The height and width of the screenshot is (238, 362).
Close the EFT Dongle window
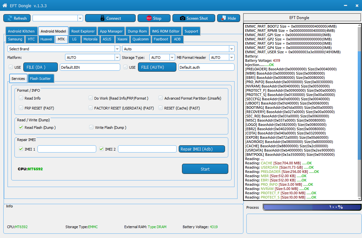pyautogui.click(x=357, y=6)
